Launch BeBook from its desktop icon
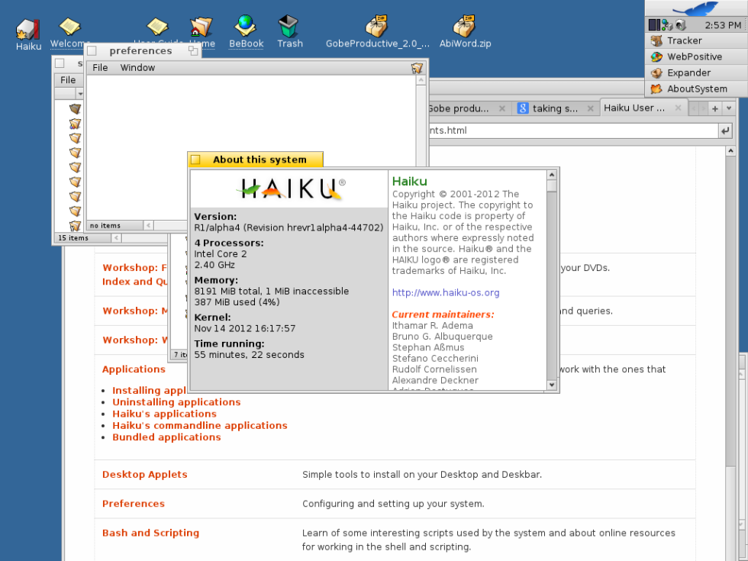 tap(246, 25)
